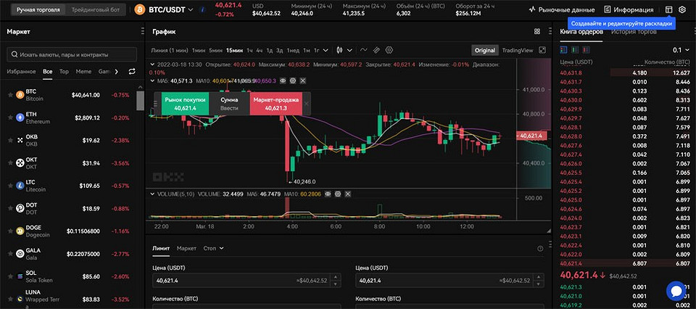This screenshot has width=696, height=309.
Task: Click the green Рынок покупки button
Action: pos(181,103)
